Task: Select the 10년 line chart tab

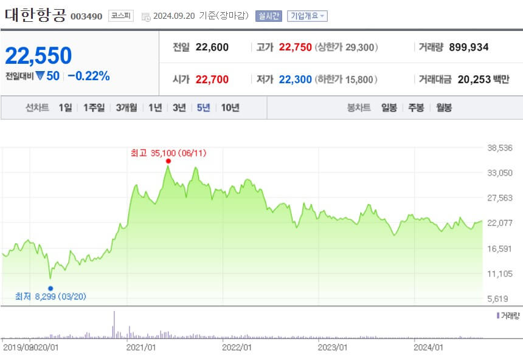Action: [230, 108]
